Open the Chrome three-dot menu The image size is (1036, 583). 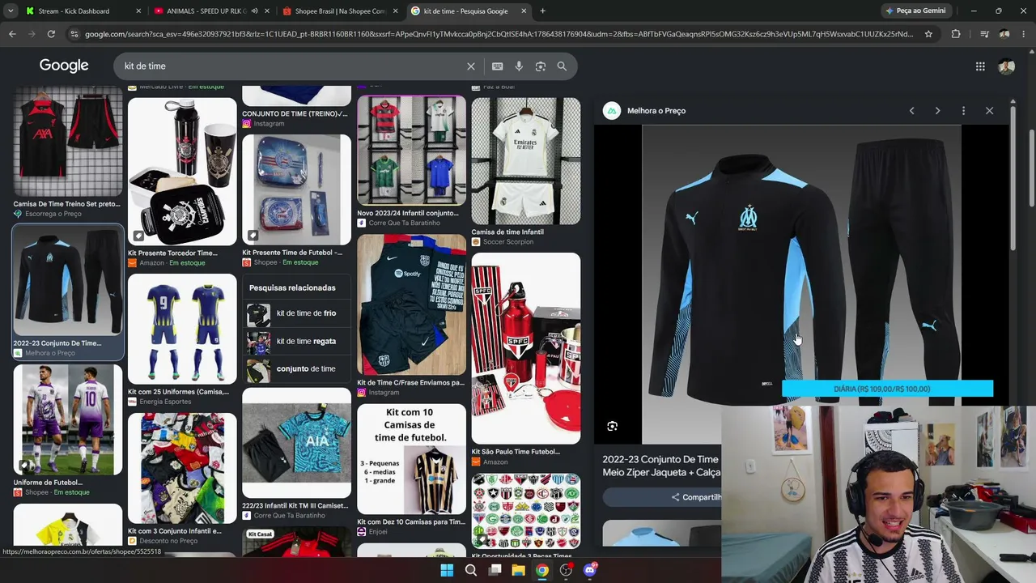tap(1024, 34)
